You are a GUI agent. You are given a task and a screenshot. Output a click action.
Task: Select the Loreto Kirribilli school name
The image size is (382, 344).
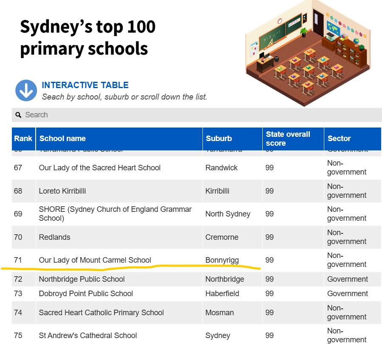tap(62, 191)
